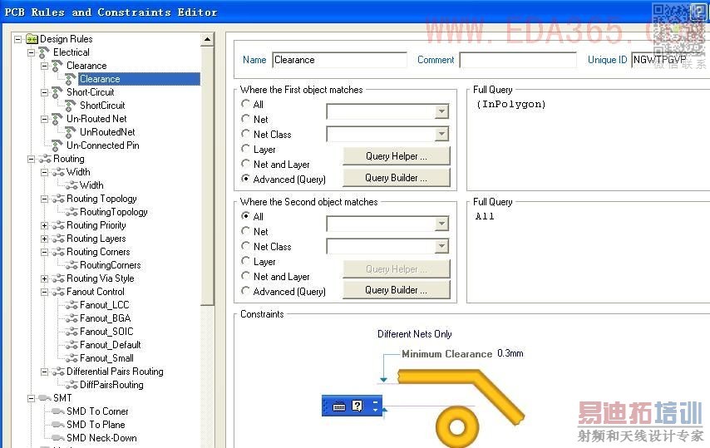Click the Comment input field

point(518,60)
